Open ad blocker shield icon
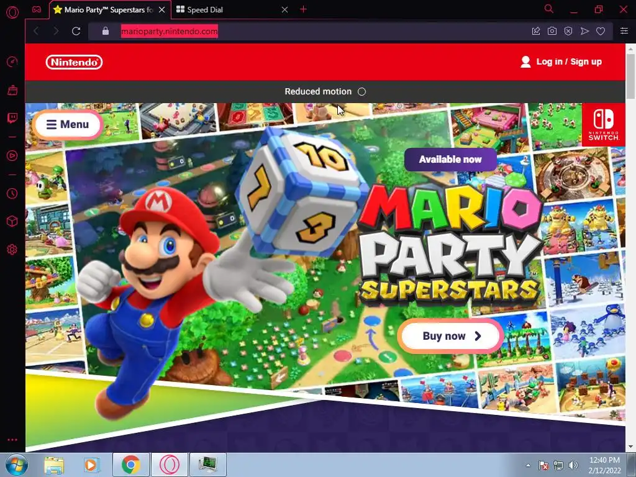 [568, 31]
